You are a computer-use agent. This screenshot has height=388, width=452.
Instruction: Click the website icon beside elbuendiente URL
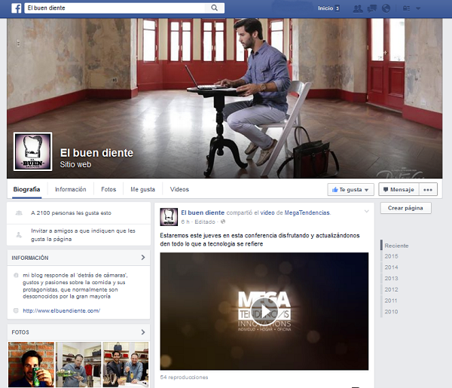(x=16, y=310)
